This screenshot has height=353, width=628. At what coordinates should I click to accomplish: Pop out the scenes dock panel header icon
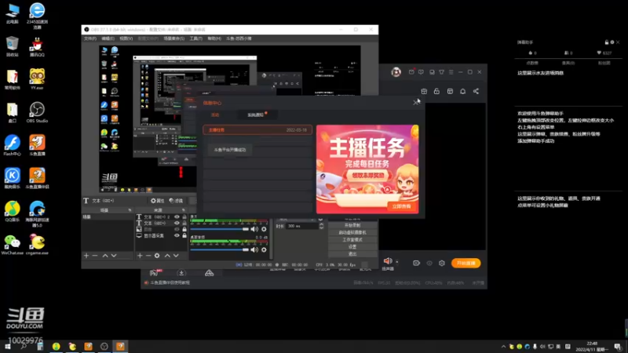(x=130, y=210)
